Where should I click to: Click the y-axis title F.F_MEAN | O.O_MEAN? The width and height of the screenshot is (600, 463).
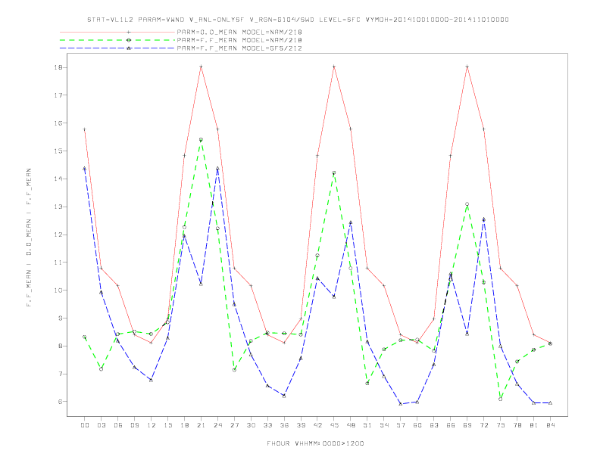click(29, 238)
